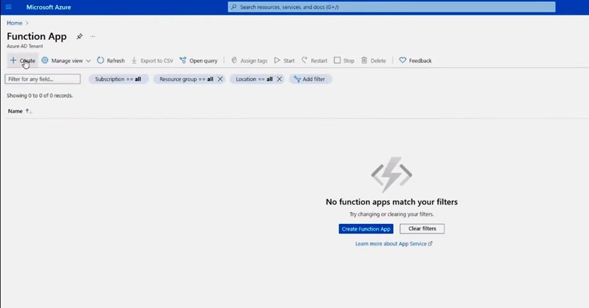This screenshot has width=589, height=308.
Task: Remove the Resource group filter
Action: 220,79
